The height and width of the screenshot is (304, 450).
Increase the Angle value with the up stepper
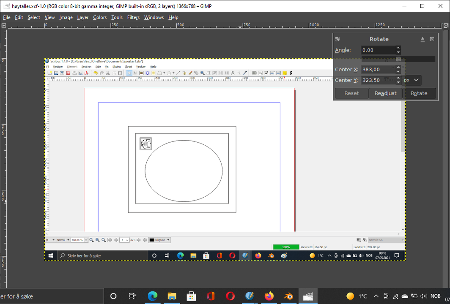(x=398, y=48)
